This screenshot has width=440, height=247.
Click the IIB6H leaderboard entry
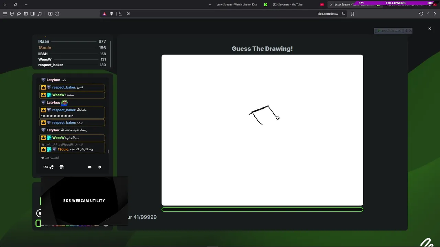click(72, 54)
